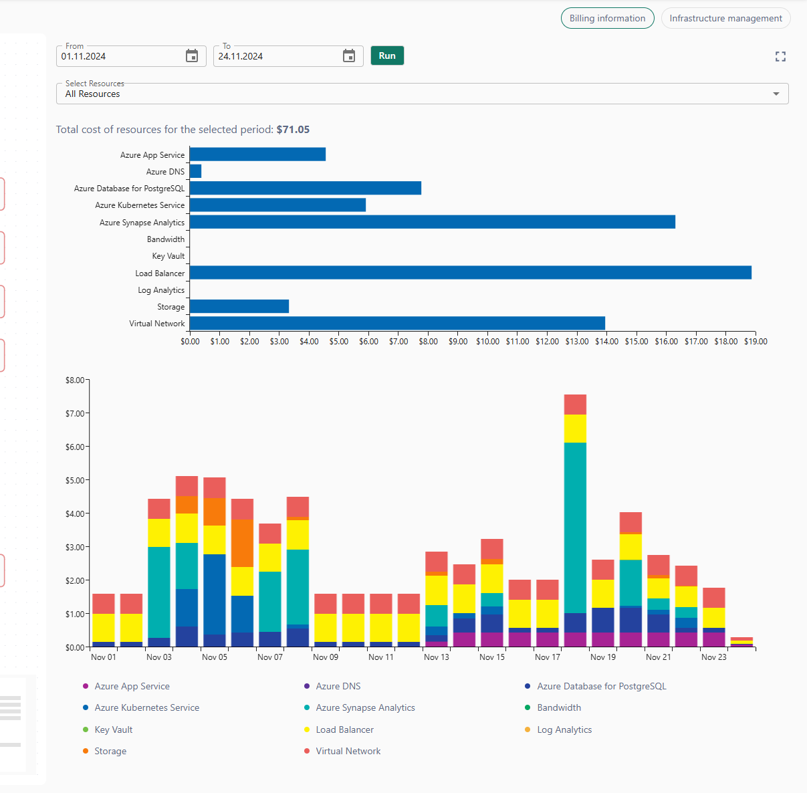Toggle Azure Synapse Analytics legend entry
The image size is (807, 793).
[x=359, y=707]
